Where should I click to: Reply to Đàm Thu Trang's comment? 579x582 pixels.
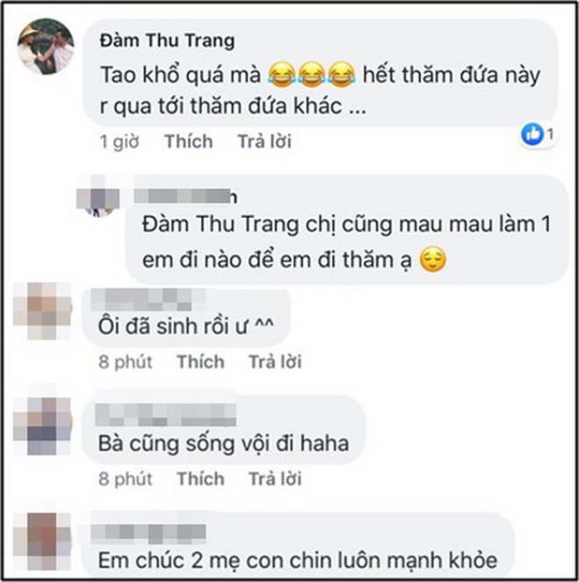(x=264, y=141)
